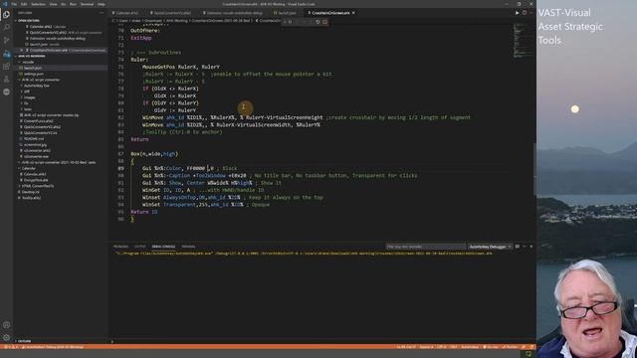Click the Stop icon on debug toolbar

pos(324,22)
